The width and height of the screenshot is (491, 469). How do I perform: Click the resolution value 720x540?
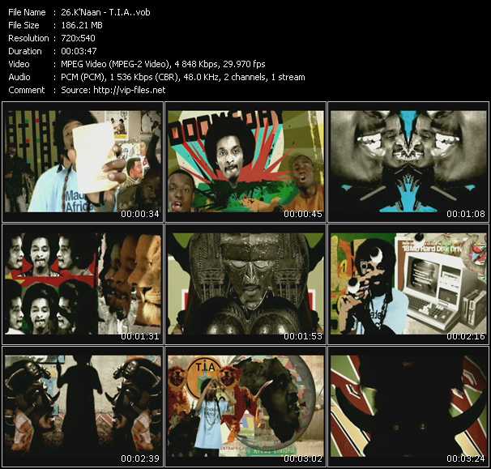coord(78,38)
